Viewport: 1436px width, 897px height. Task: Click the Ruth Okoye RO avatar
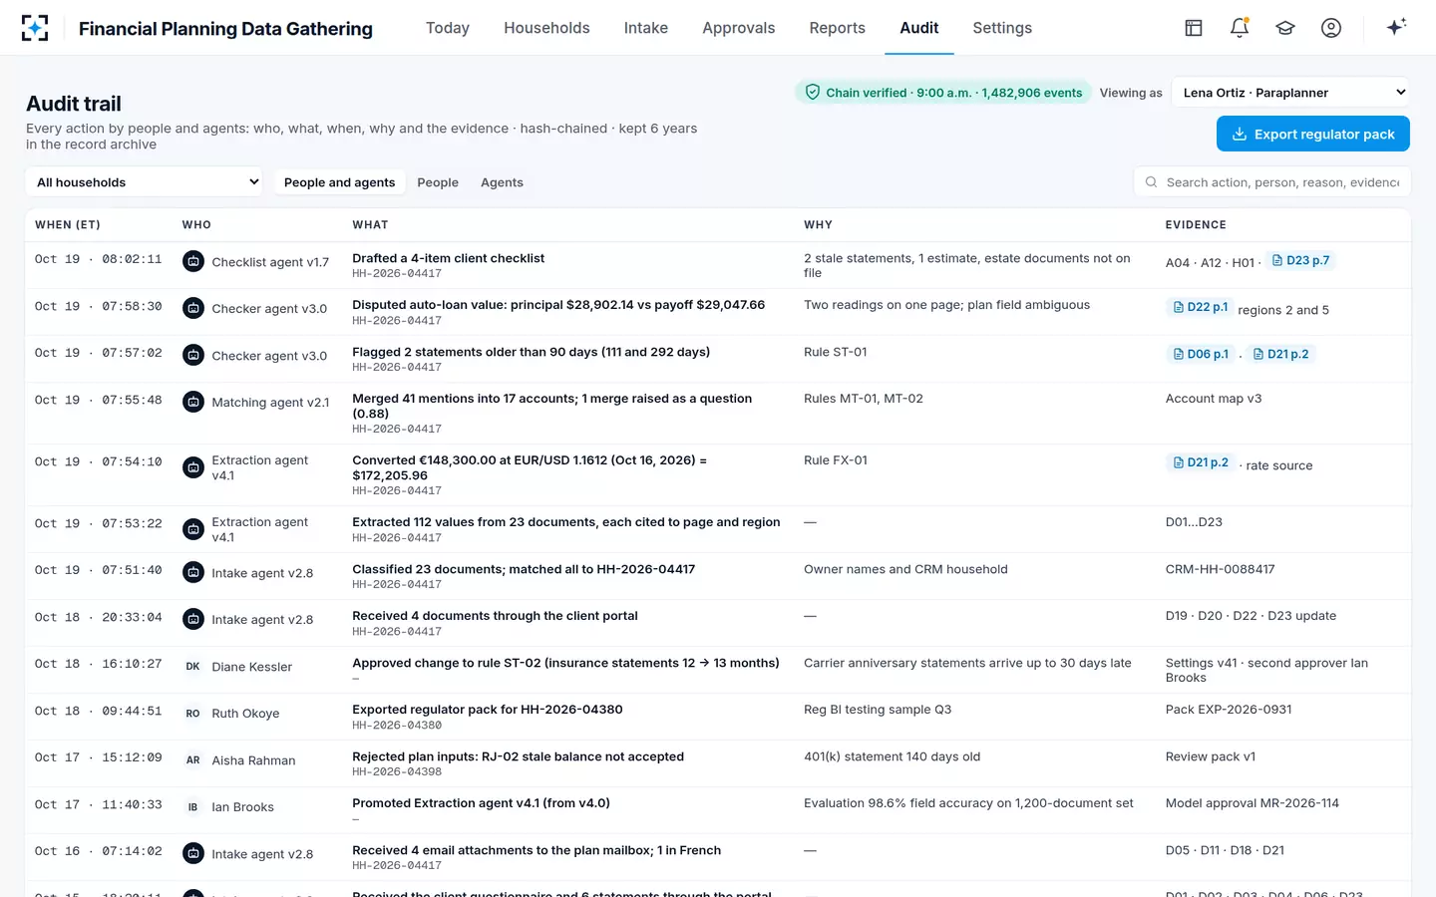(x=193, y=714)
